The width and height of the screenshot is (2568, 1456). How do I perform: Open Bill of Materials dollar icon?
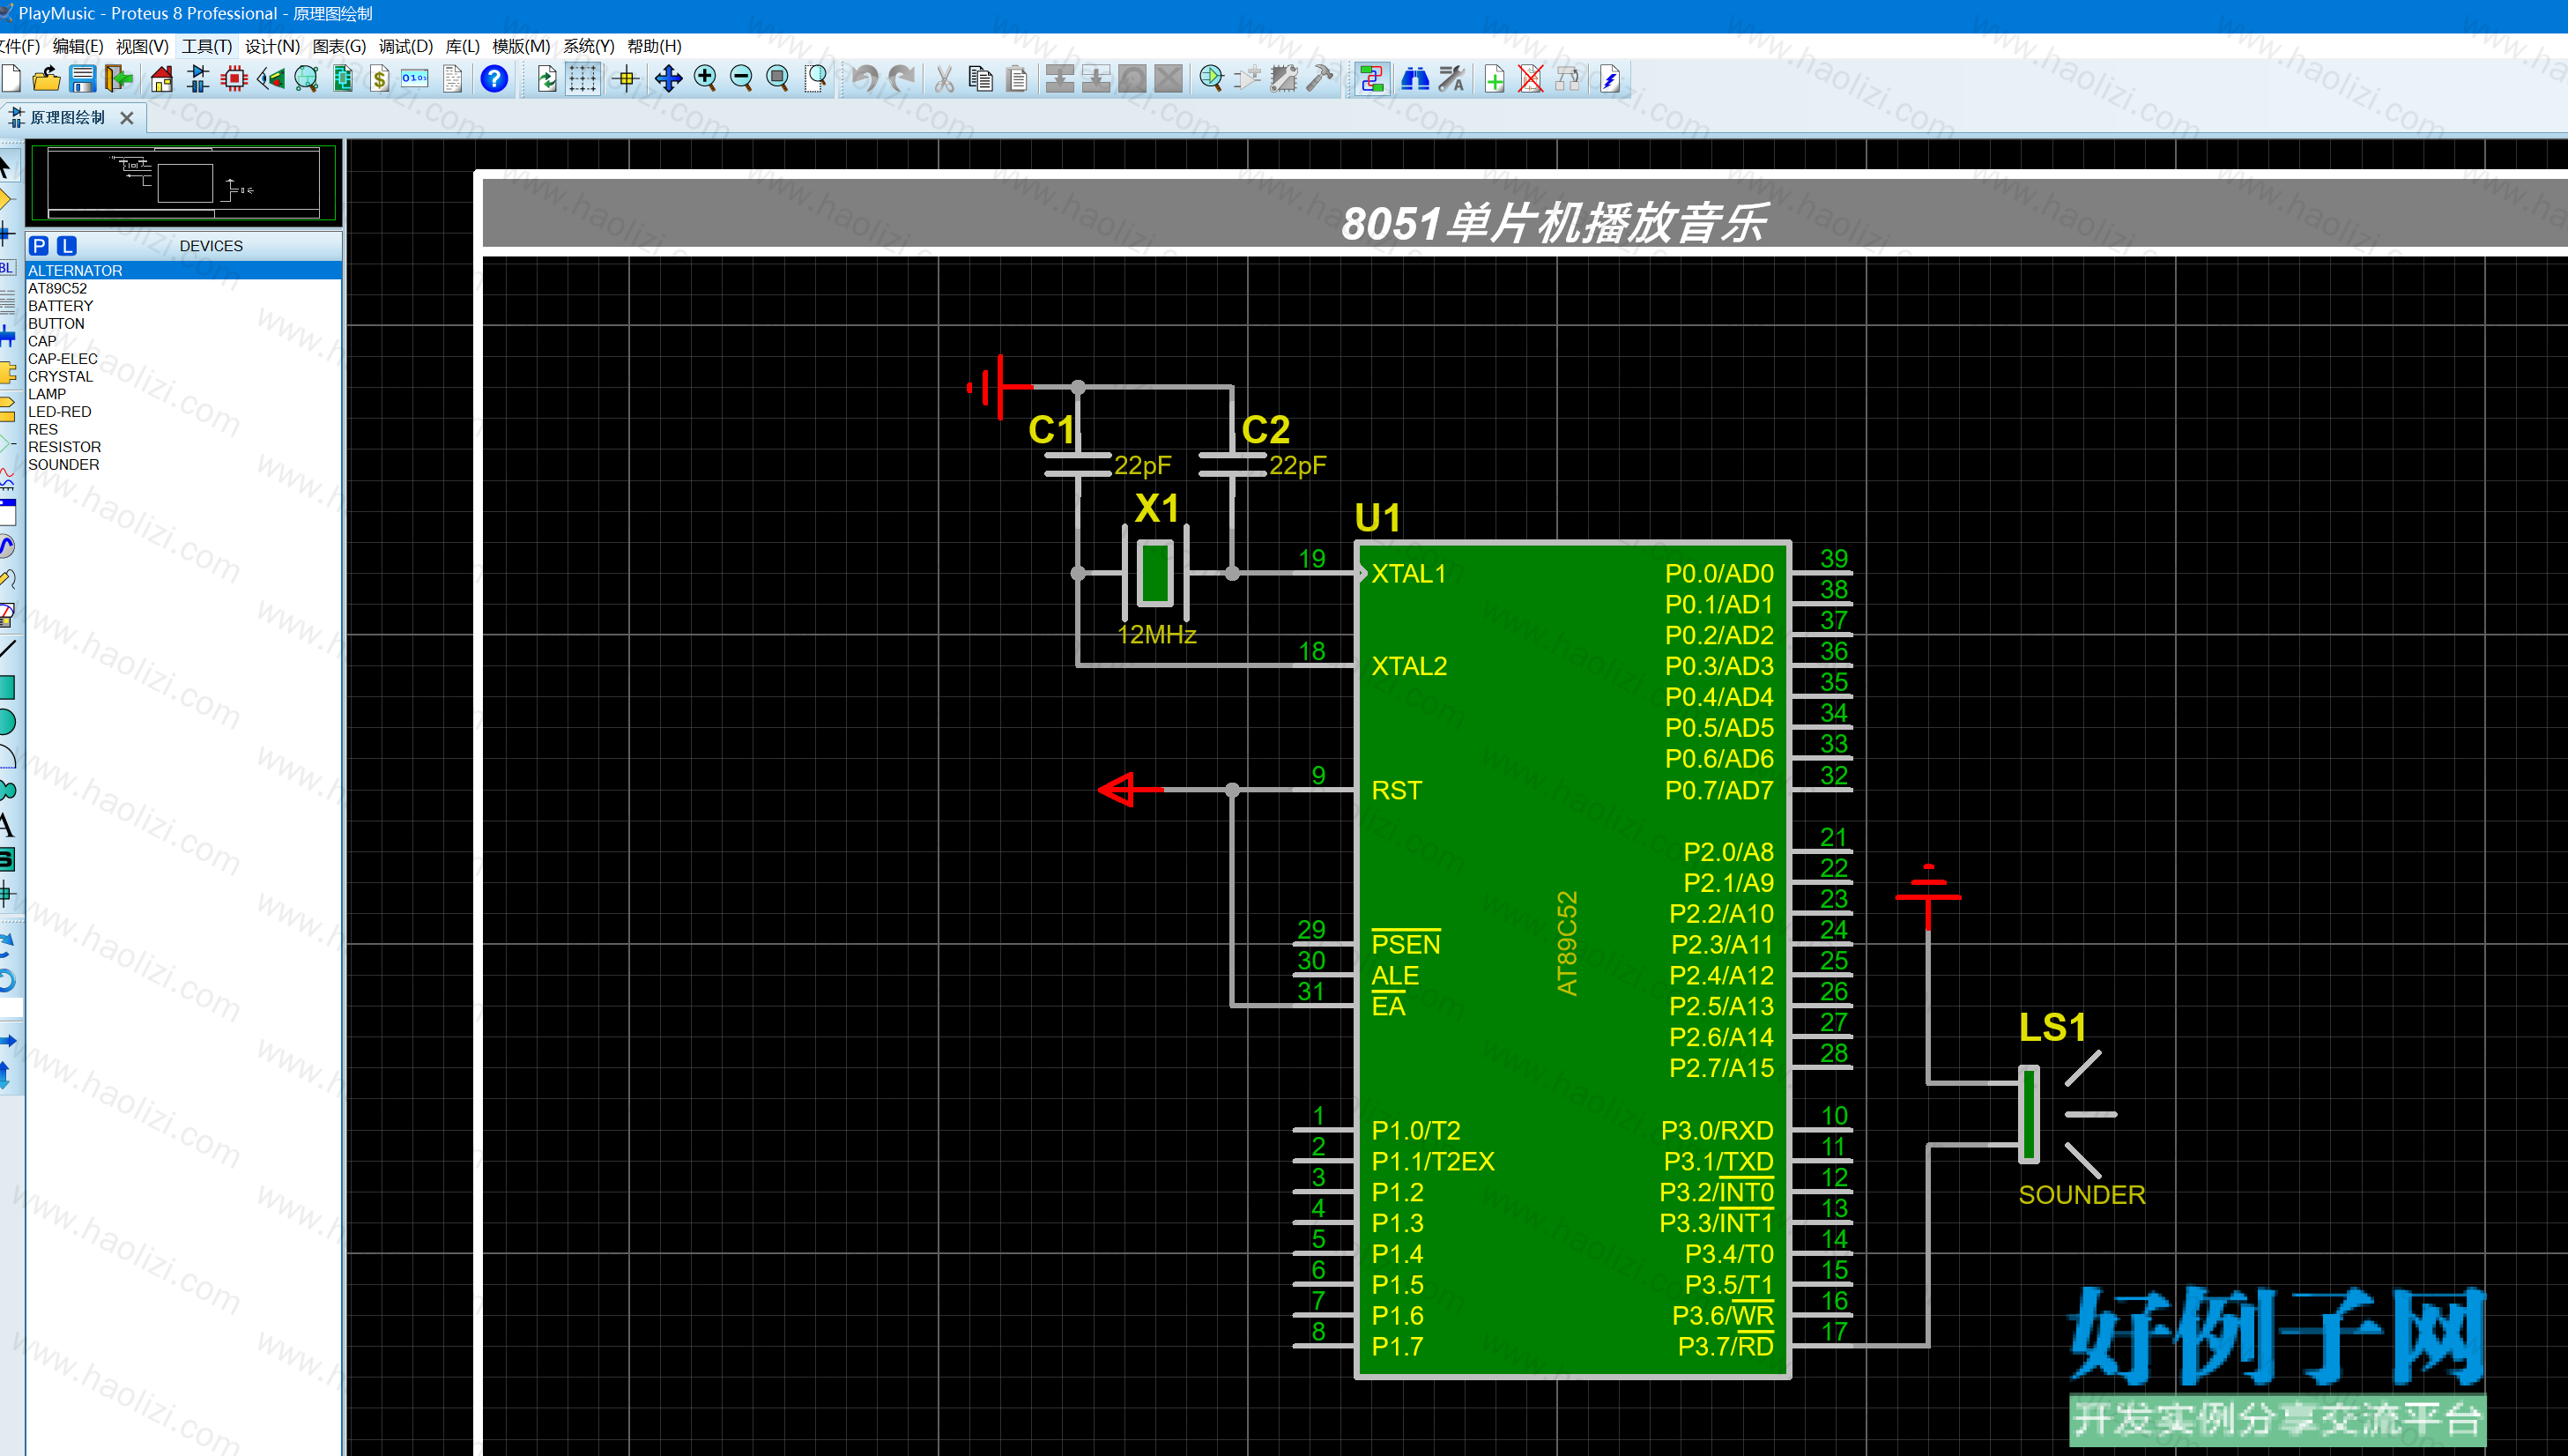tap(380, 79)
